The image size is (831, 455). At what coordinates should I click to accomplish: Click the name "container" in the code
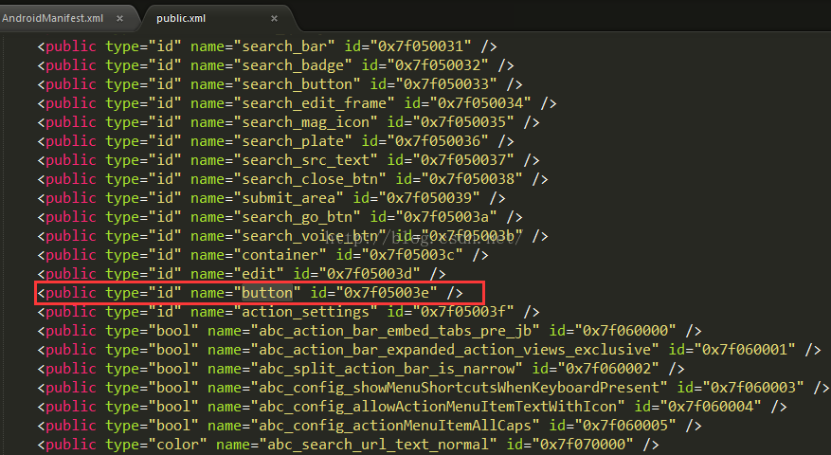(280, 255)
